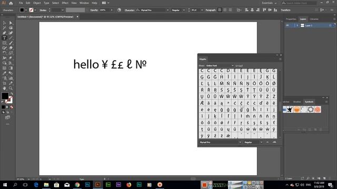
Task: Select the Lasso tool
Action: tap(11, 28)
